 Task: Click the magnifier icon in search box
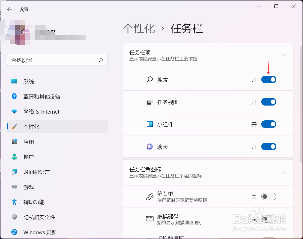101,60
